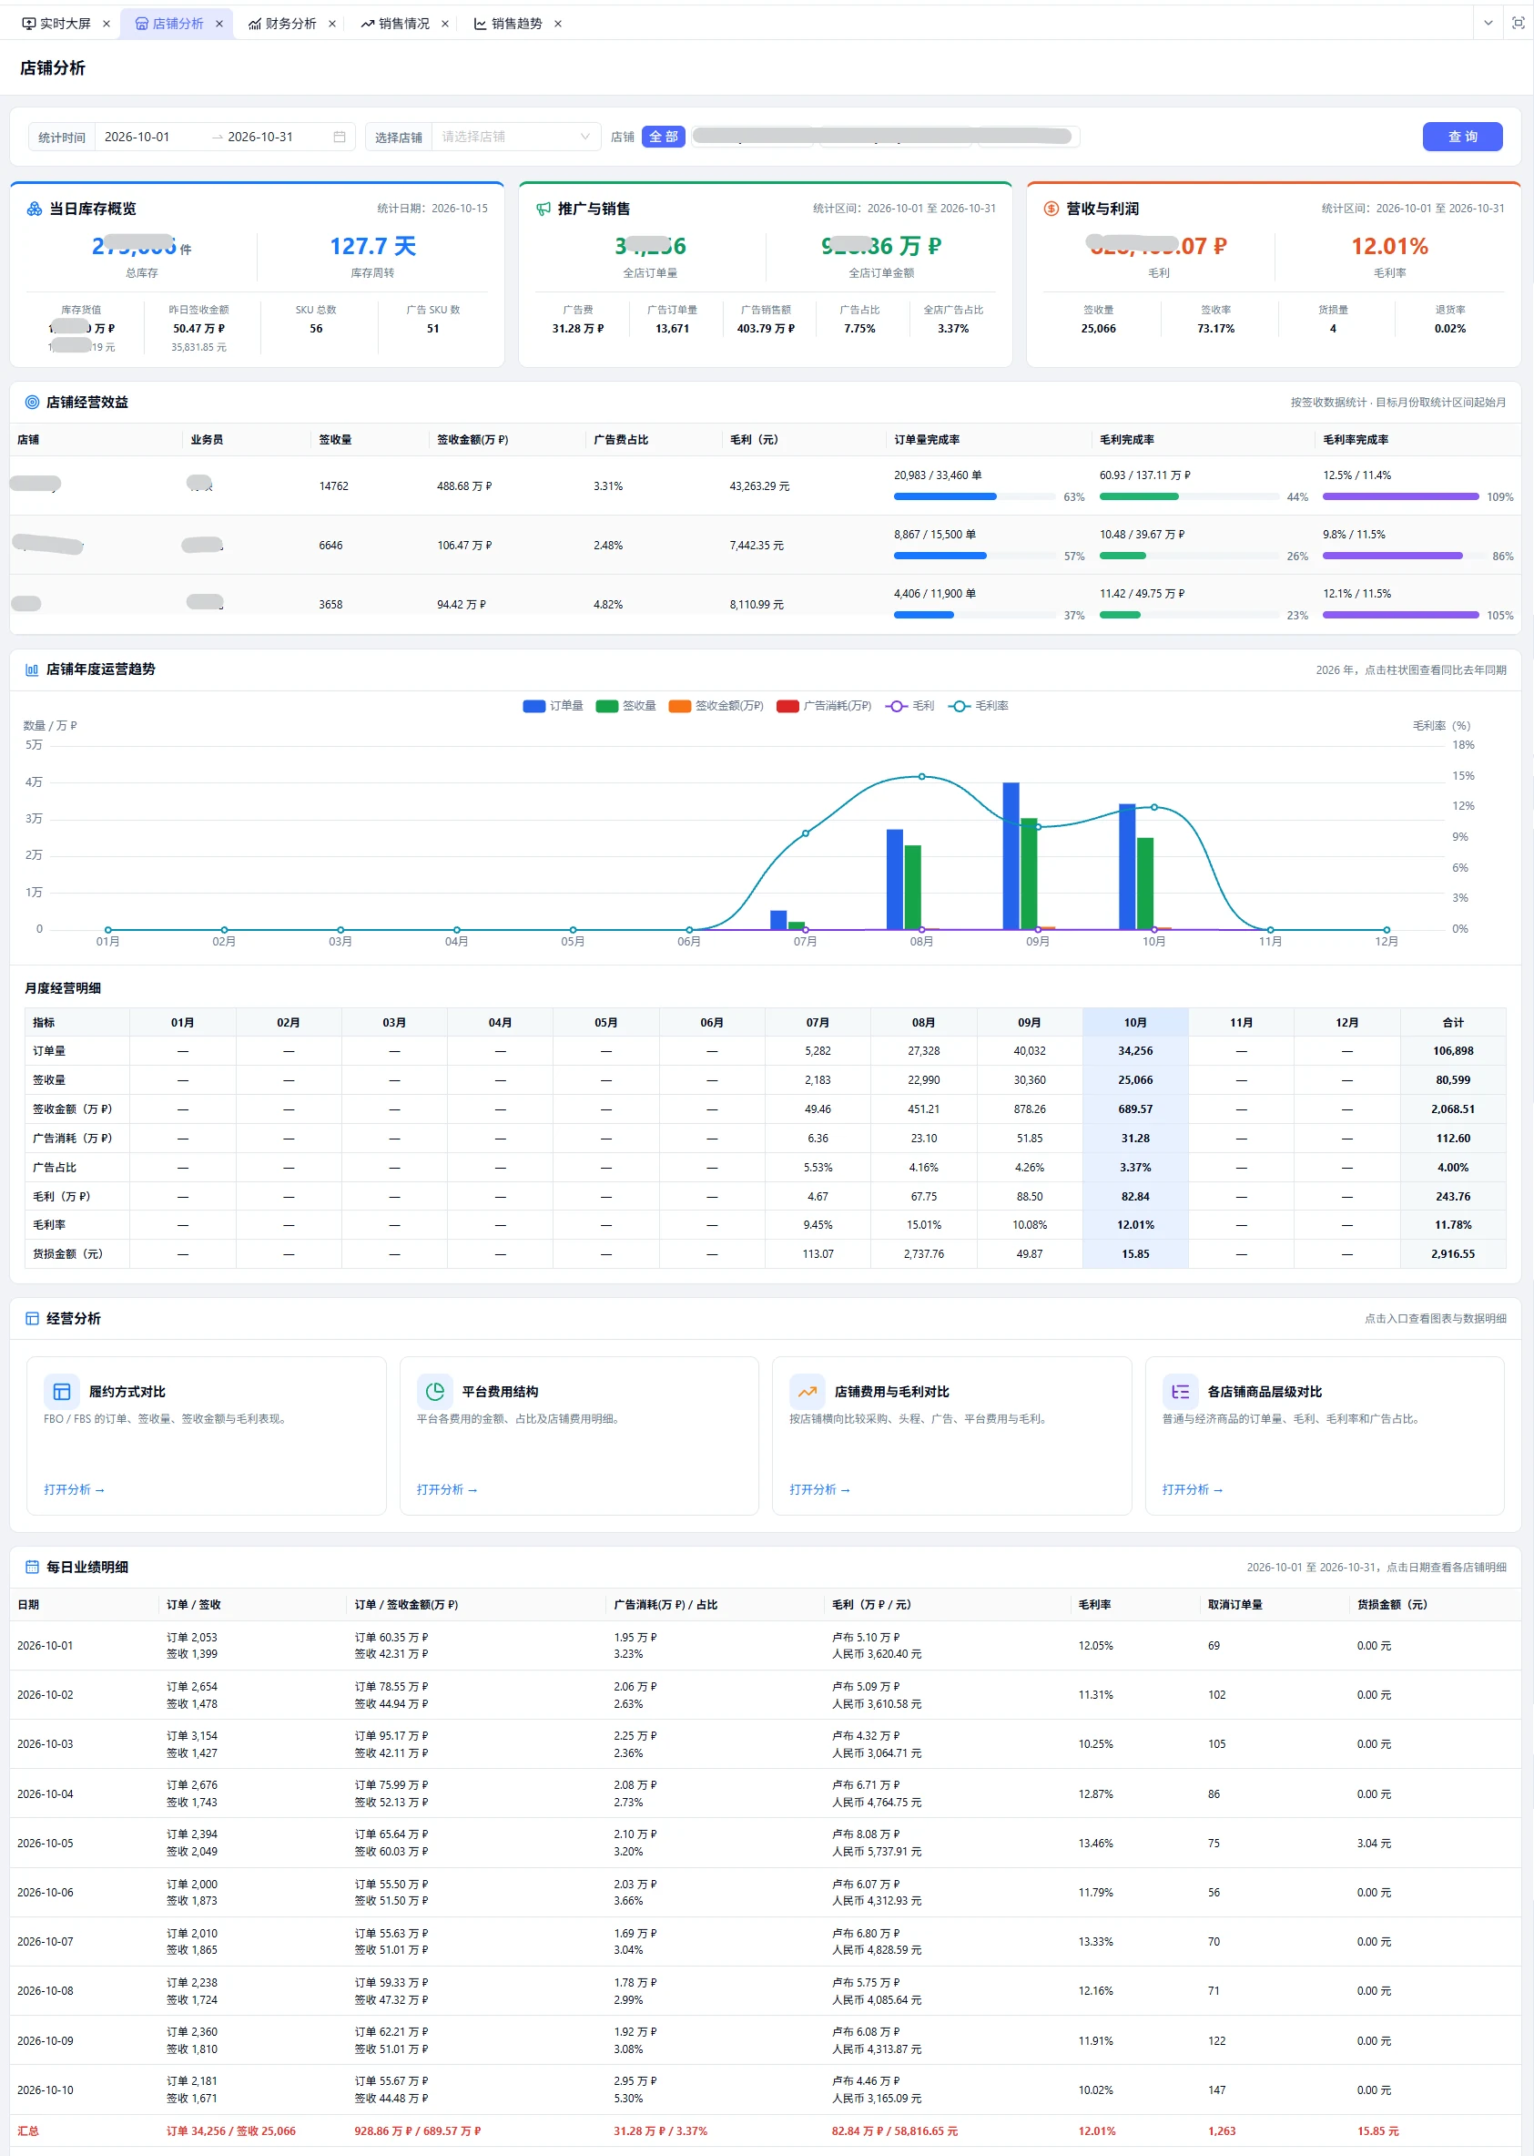This screenshot has width=1534, height=2156.
Task: Open 打开分析 link under 各店铺商品层级对比
Action: pos(1192,1489)
